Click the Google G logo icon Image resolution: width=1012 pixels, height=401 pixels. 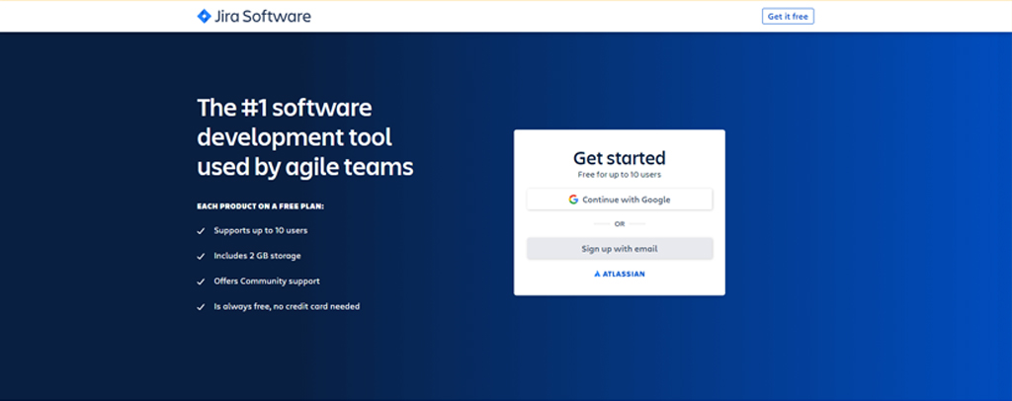point(573,200)
